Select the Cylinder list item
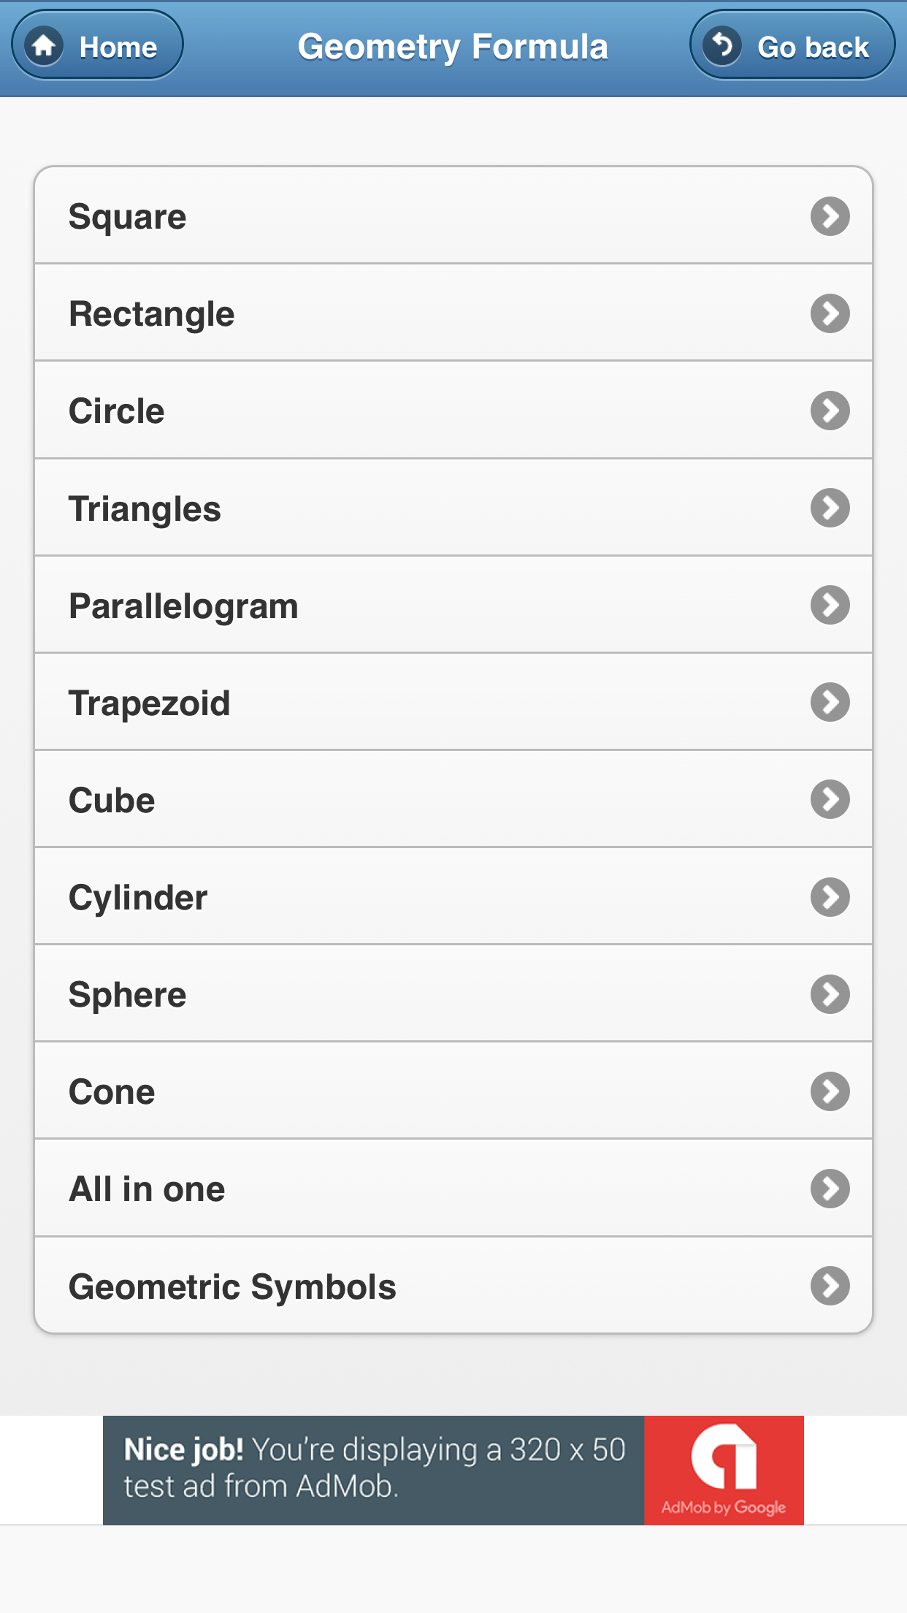The width and height of the screenshot is (907, 1613). coord(138,897)
